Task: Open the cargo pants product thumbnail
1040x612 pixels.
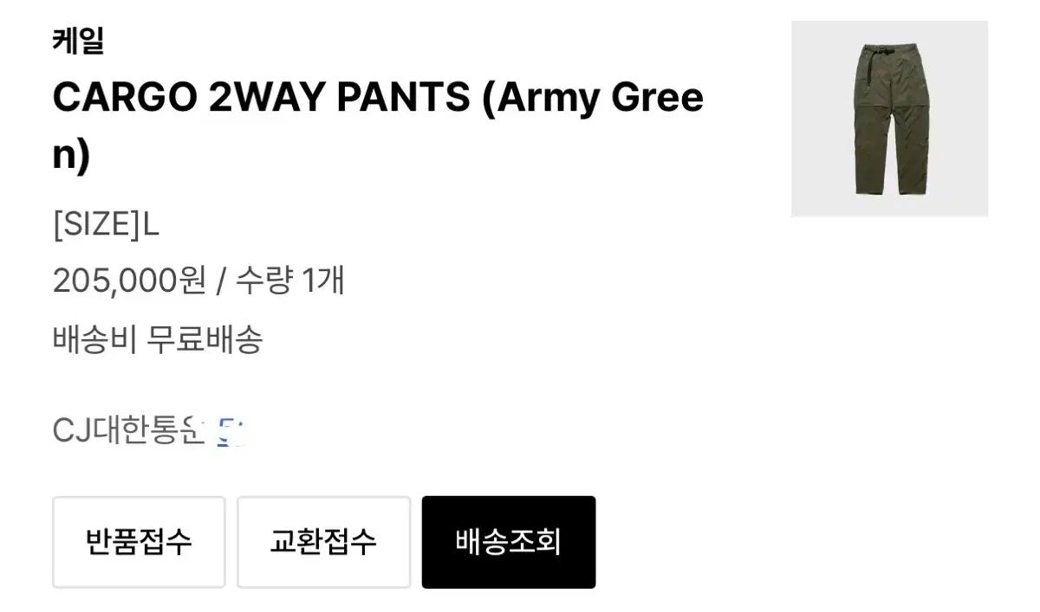Action: tap(889, 119)
